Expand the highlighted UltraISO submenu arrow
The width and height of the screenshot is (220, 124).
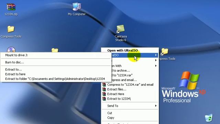(156, 55)
